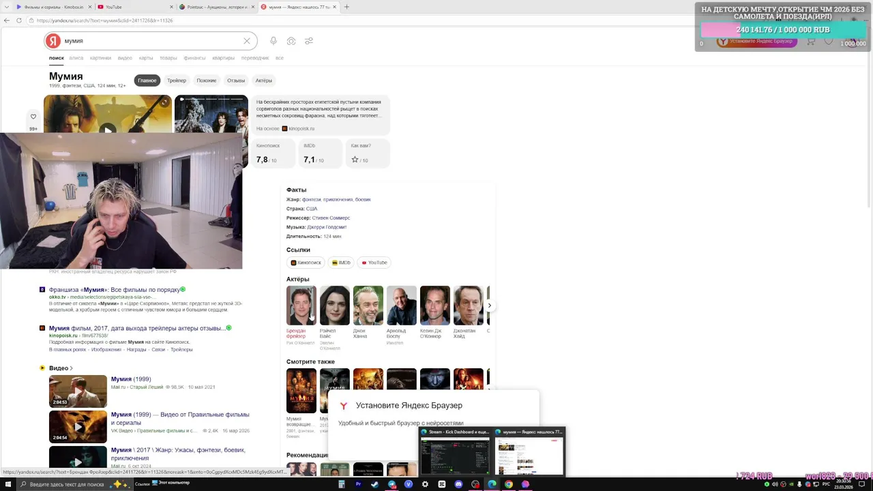Switch to the Pointauc browser tab

click(x=217, y=7)
